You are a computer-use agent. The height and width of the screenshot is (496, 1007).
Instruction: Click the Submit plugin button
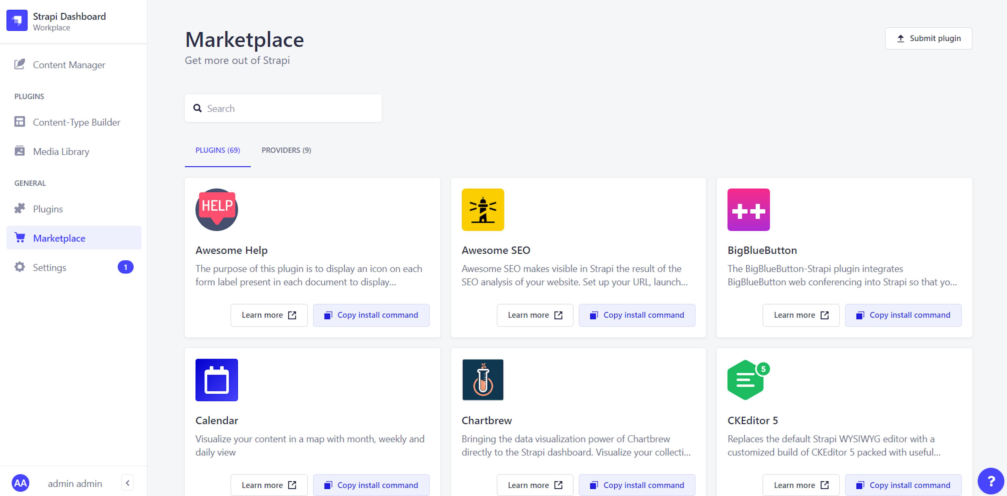click(x=928, y=38)
